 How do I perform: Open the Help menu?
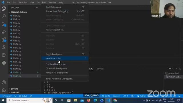(61, 3)
